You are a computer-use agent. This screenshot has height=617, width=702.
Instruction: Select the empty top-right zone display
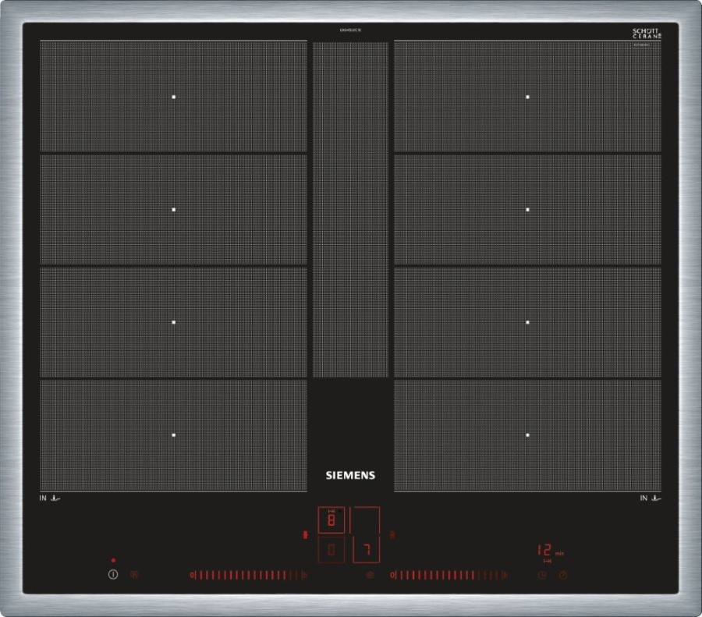point(366,519)
